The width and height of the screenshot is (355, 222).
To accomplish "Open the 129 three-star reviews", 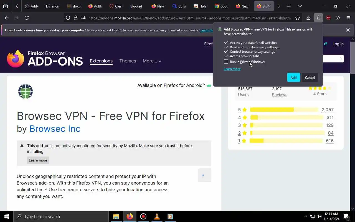I will (x=330, y=125).
